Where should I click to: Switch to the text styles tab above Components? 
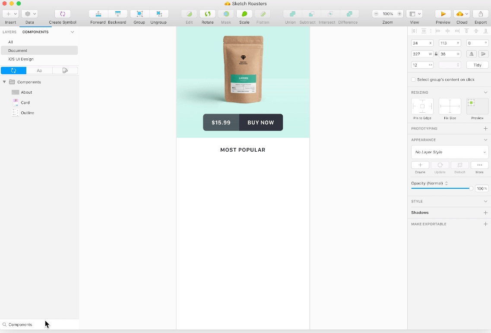tap(39, 70)
